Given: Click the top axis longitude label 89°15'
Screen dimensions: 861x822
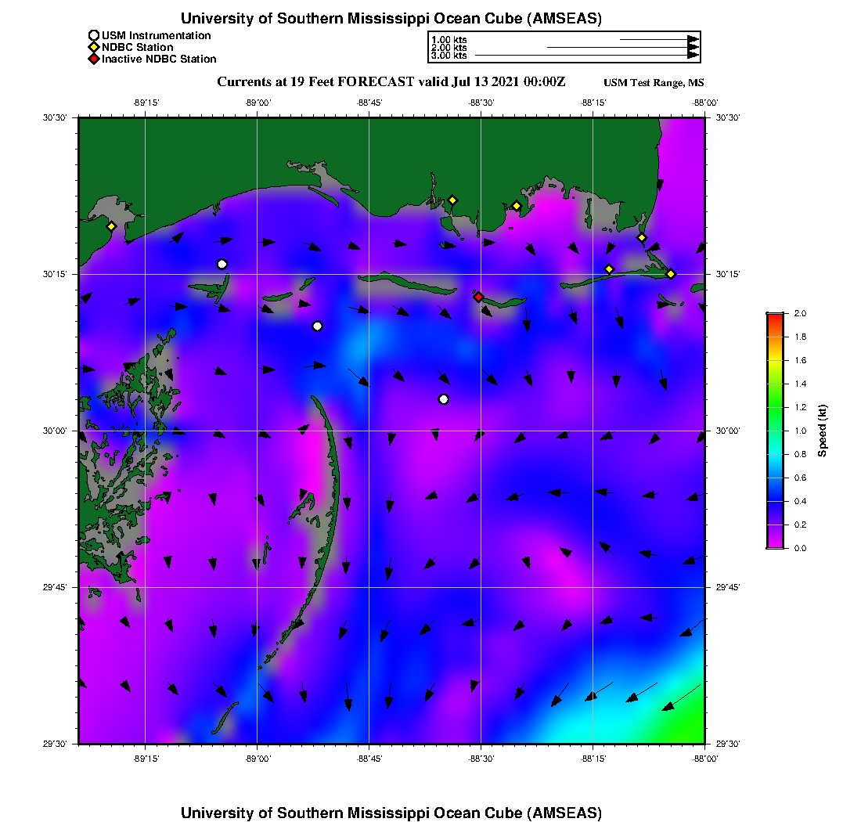Looking at the screenshot, I should 146,103.
